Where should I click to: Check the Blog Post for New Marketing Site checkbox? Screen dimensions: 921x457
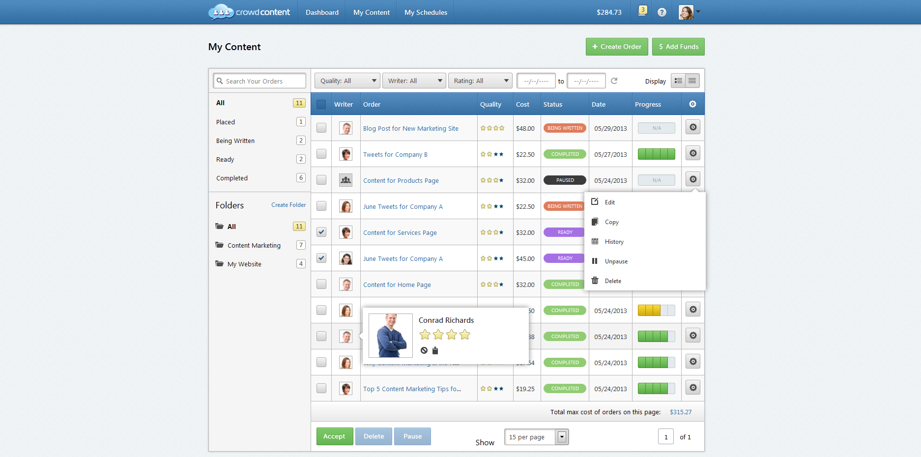tap(321, 128)
